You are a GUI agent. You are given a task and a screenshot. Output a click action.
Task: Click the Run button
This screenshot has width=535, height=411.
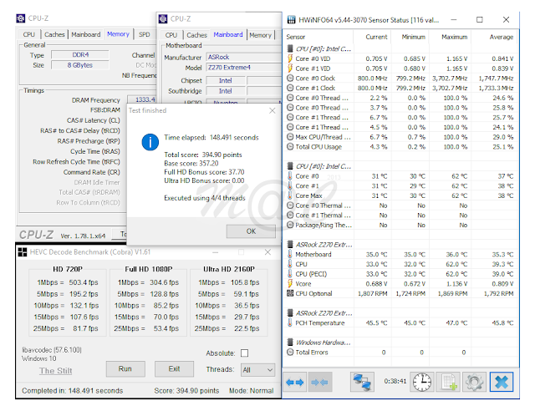click(125, 368)
